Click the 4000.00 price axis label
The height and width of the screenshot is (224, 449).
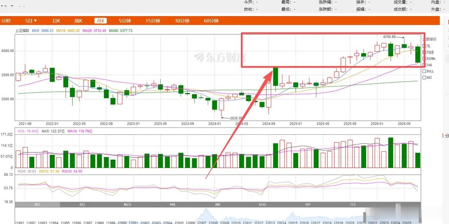[7, 51]
